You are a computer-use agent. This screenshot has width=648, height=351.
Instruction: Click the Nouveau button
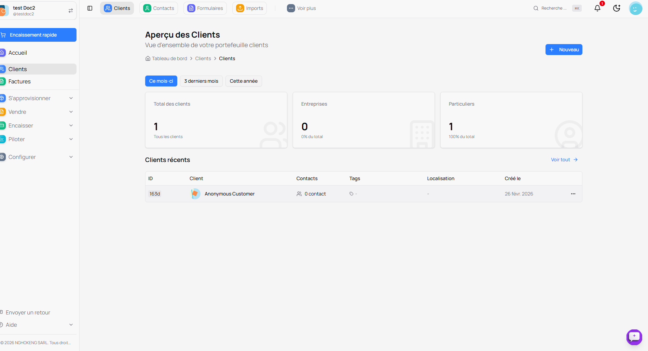(564, 50)
